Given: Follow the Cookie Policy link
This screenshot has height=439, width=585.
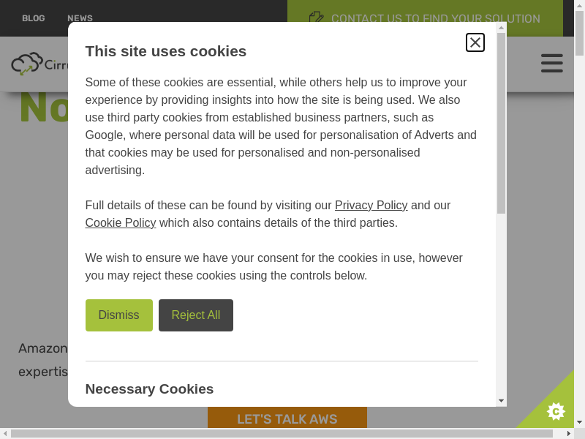Looking at the screenshot, I should click(121, 223).
